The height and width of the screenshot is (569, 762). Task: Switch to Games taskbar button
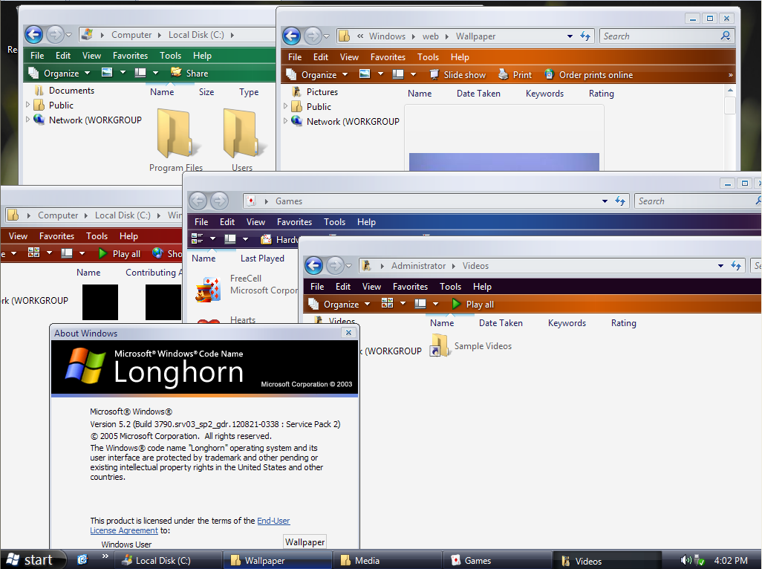pyautogui.click(x=497, y=560)
